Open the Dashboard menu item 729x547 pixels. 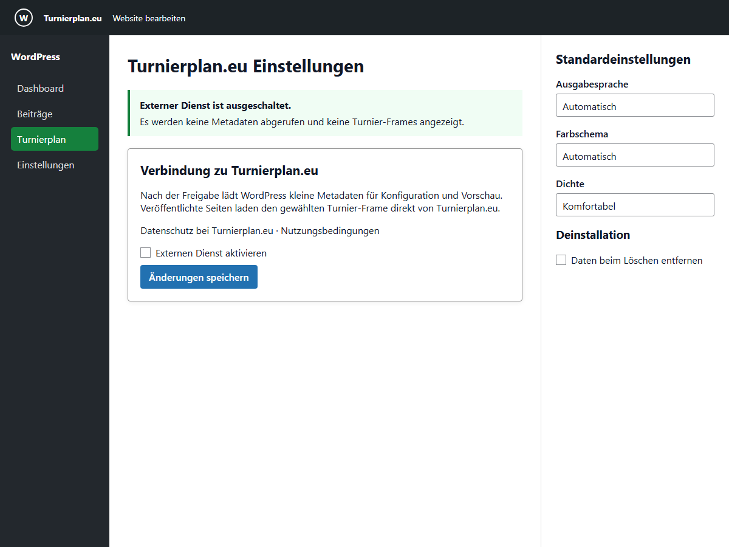(x=55, y=89)
